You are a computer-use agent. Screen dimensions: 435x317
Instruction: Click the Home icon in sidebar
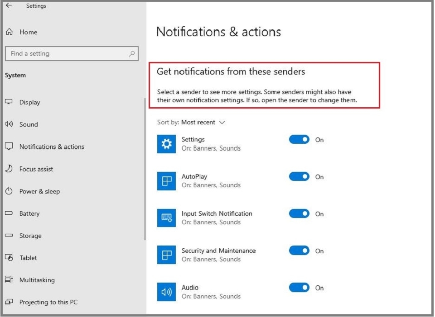[10, 32]
